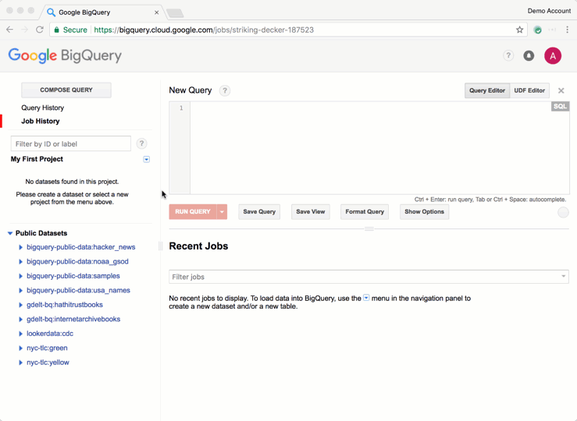Screen dimensions: 577x421
Task: Open a new browser tab
Action: 175,13
